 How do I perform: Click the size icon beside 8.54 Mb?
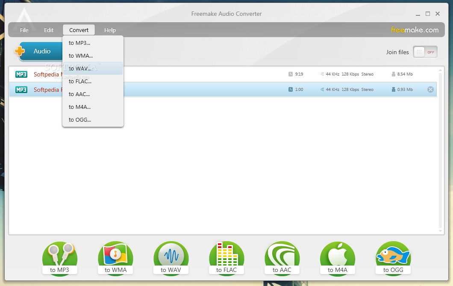[394, 74]
